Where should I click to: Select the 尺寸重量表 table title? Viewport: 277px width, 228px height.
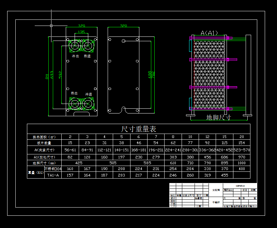click(139, 129)
